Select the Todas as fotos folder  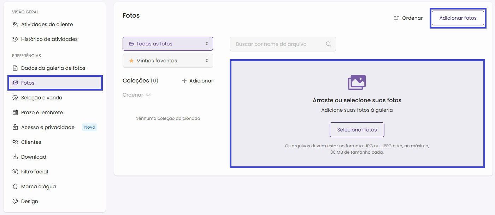coord(167,44)
